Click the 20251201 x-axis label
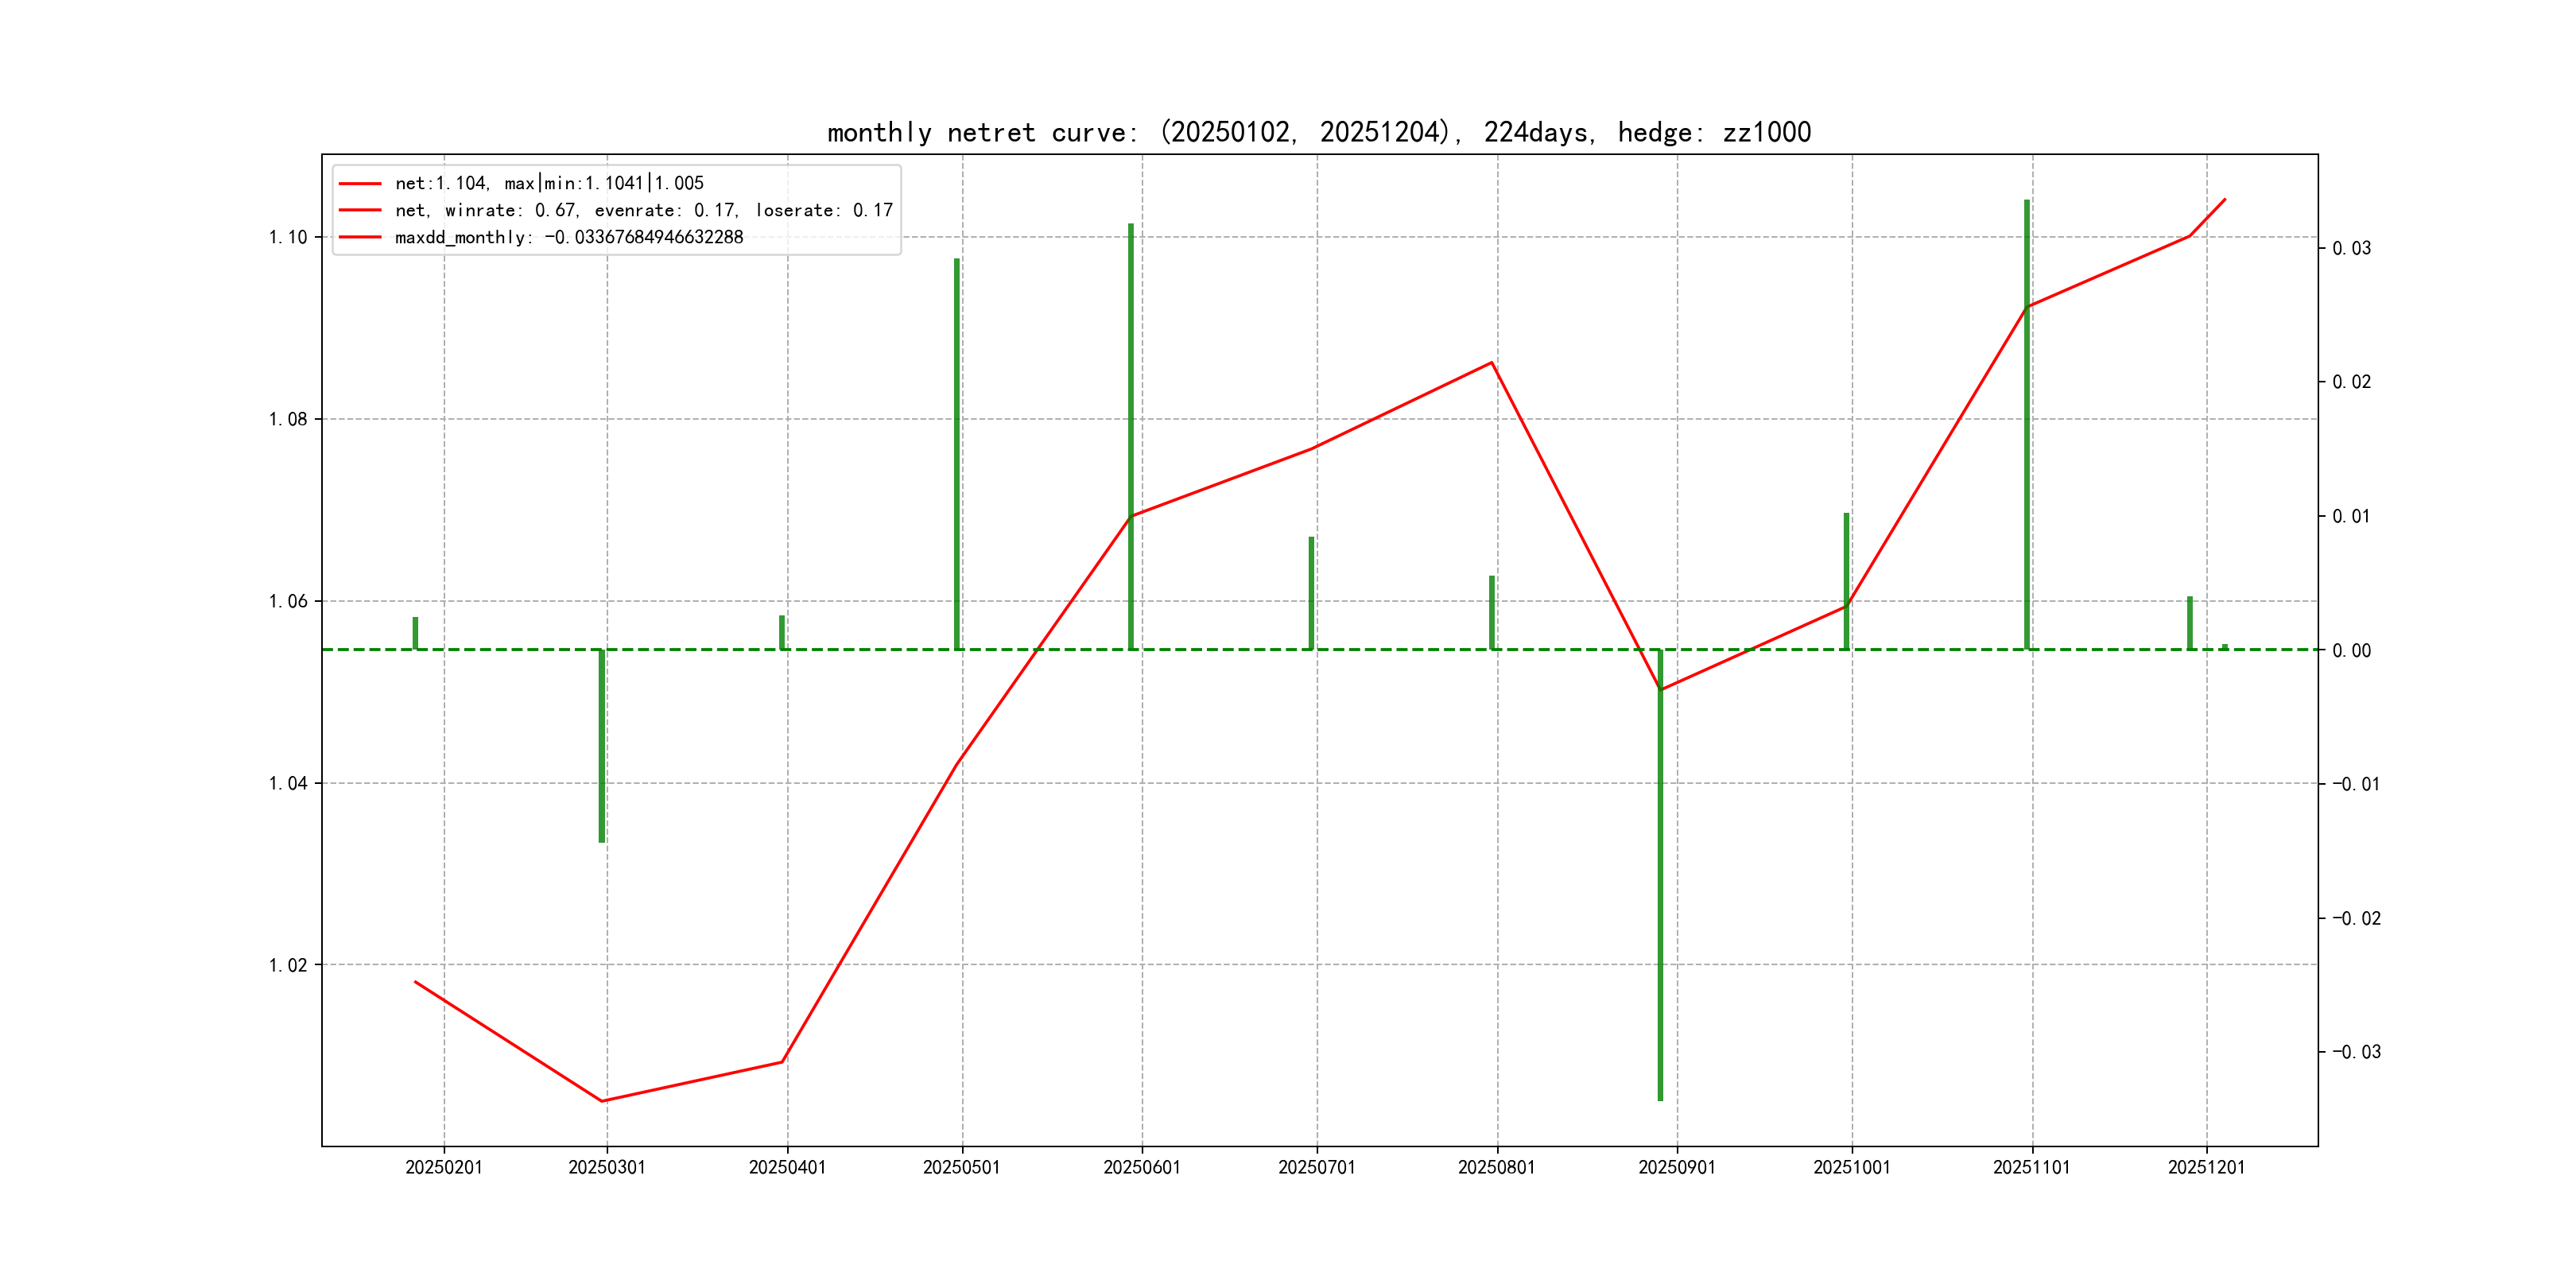 pyautogui.click(x=2205, y=1167)
